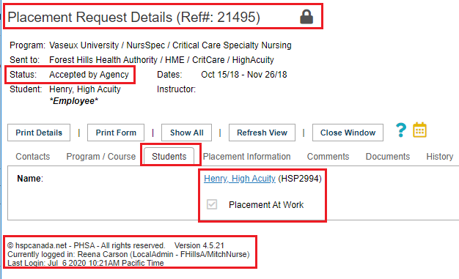Click the Print Form button
The height and width of the screenshot is (279, 459).
[x=116, y=133]
